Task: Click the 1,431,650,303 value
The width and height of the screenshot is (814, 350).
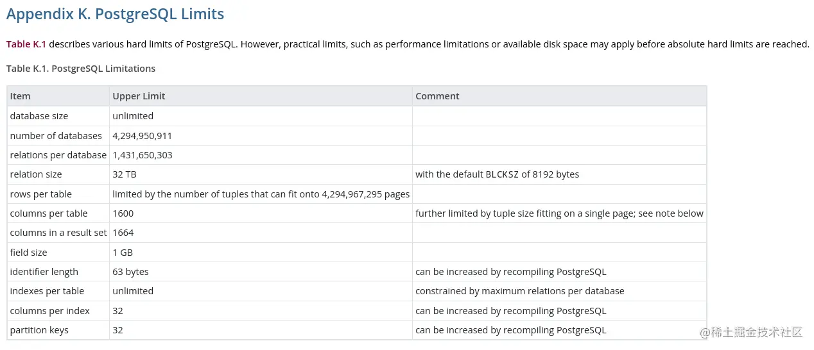Action: [143, 155]
